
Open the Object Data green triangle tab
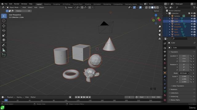[x=165, y=91]
